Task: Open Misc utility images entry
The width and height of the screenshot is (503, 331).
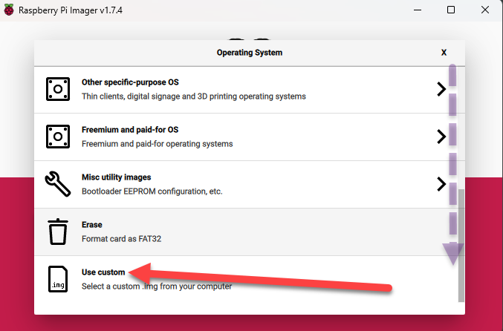Action: (247, 184)
